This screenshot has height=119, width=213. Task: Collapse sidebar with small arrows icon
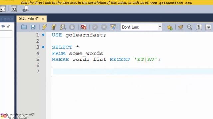coord(9,26)
